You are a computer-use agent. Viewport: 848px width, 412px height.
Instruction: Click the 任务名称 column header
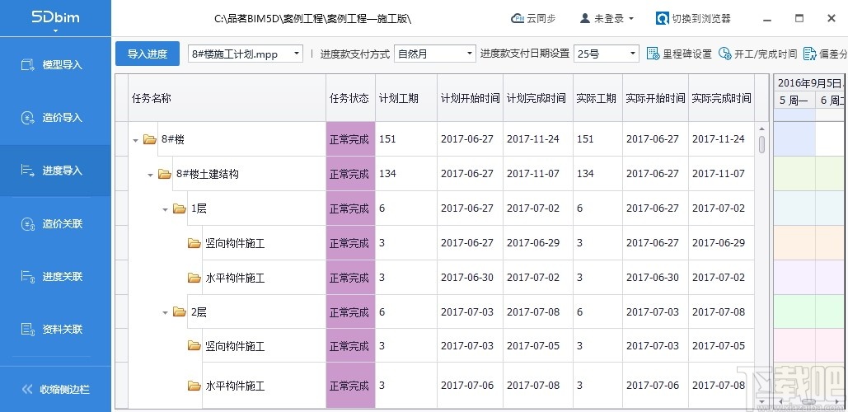227,98
